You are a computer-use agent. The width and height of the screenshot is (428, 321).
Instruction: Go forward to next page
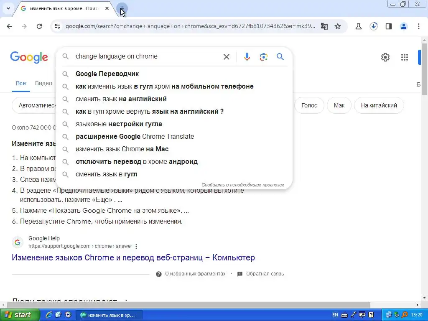[24, 26]
